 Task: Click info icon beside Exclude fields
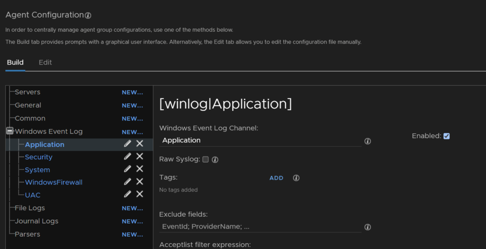[x=368, y=227]
